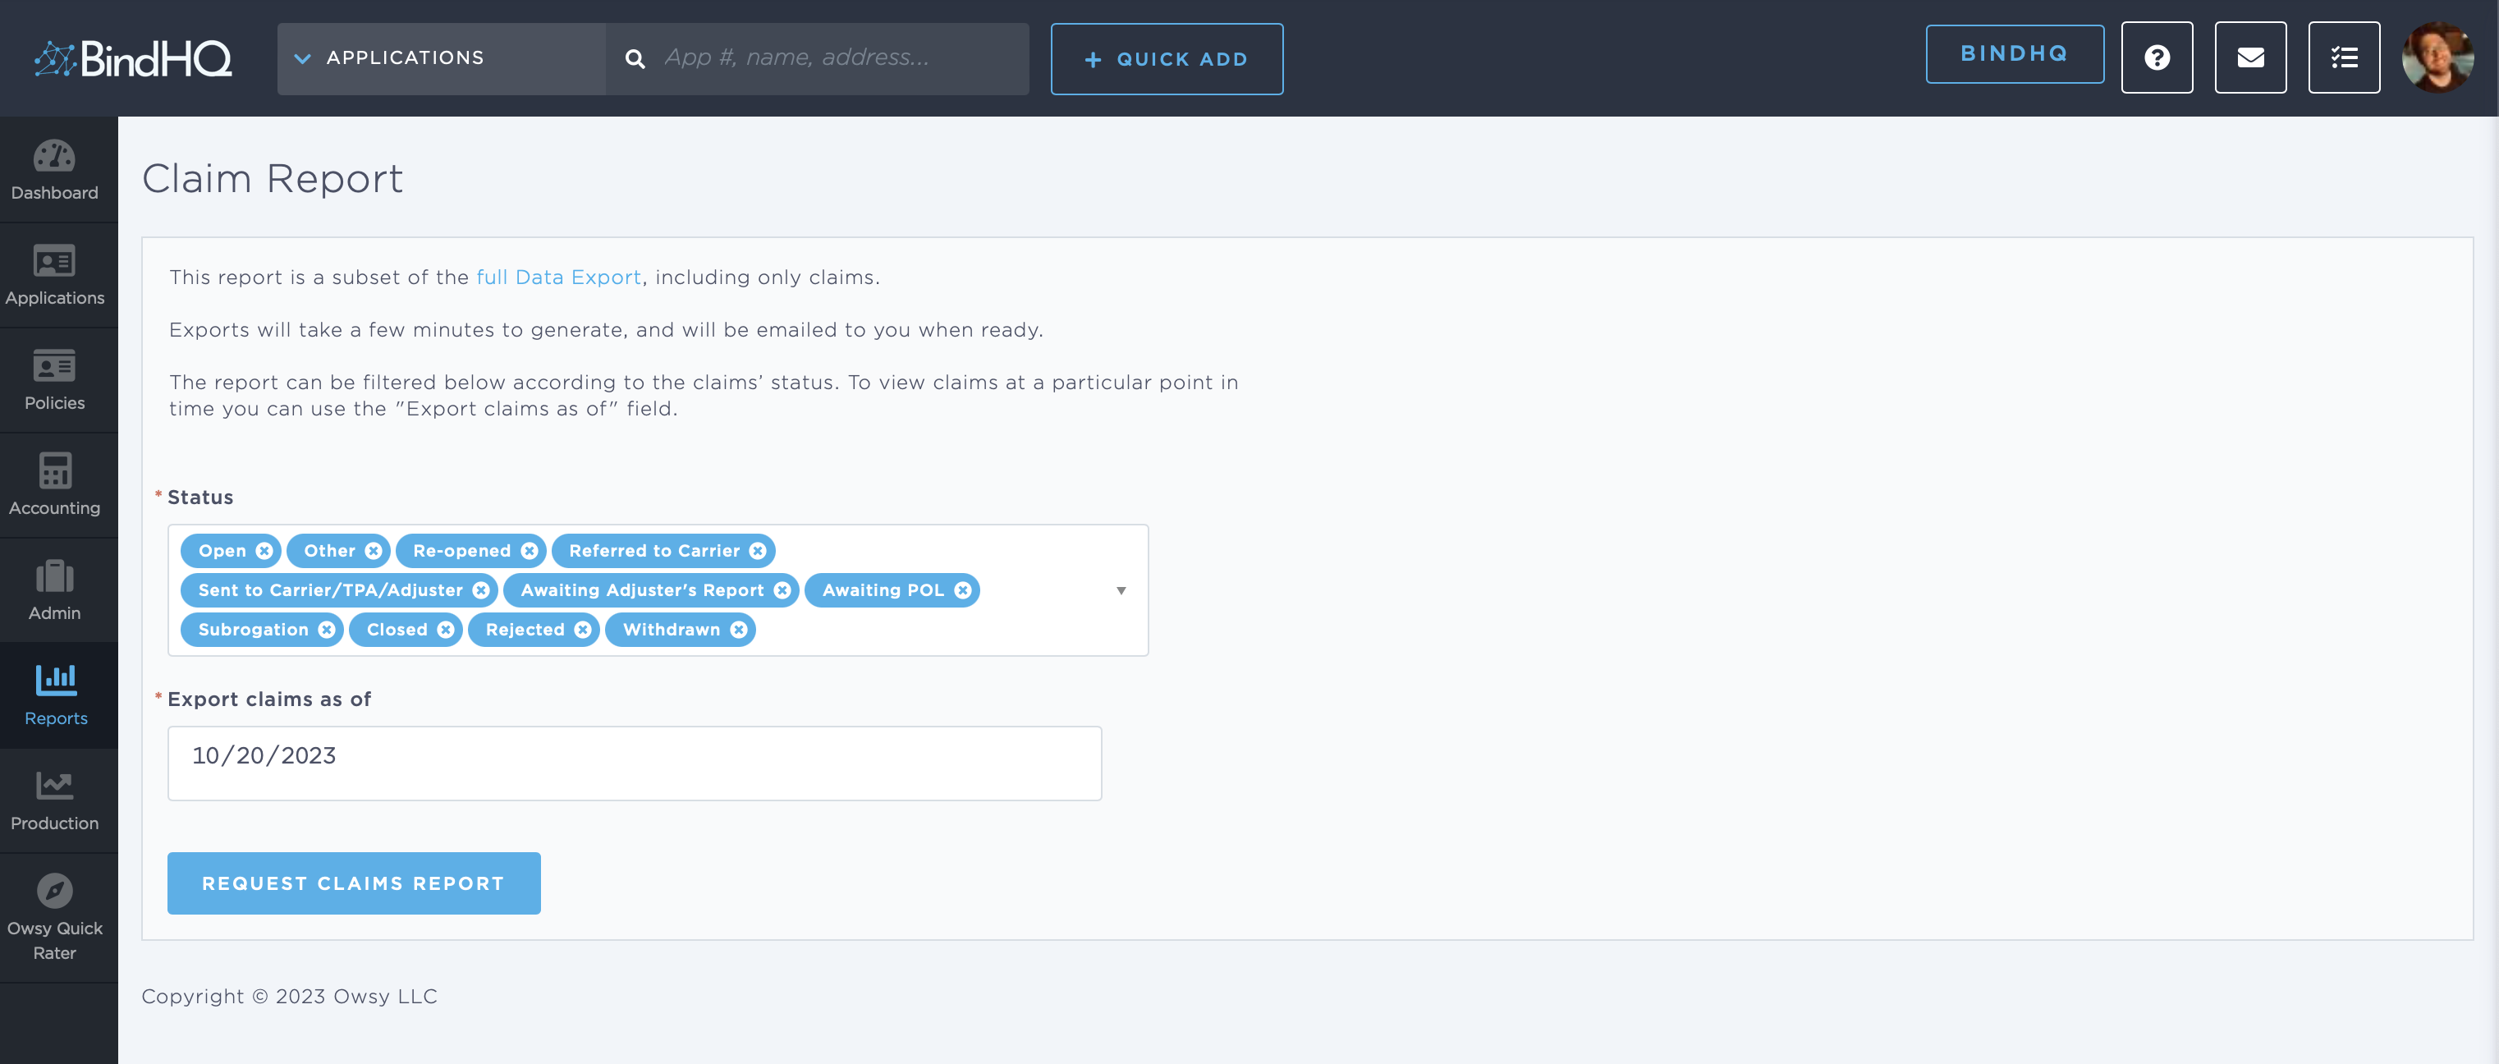Open the task checklist icon

tap(2343, 58)
